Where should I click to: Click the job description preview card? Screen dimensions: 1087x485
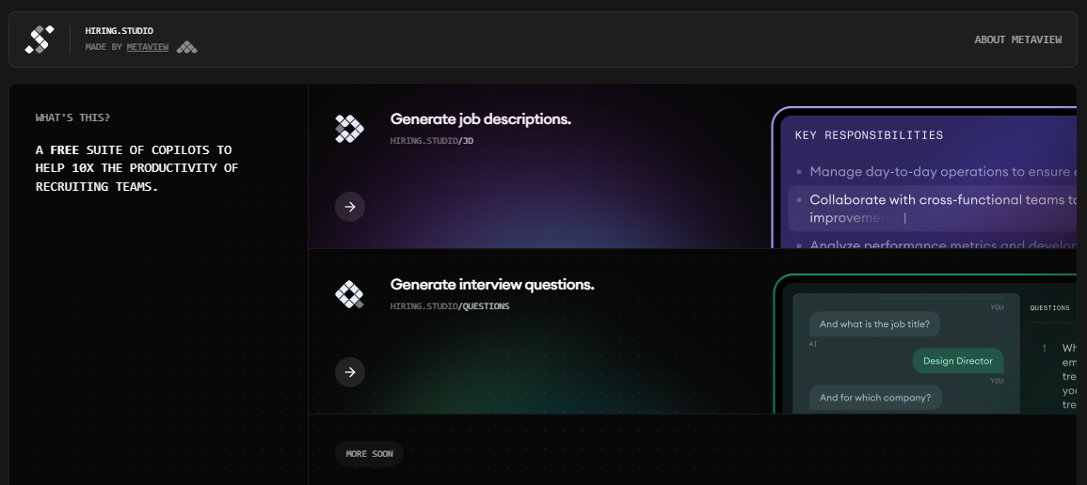[x=925, y=177]
